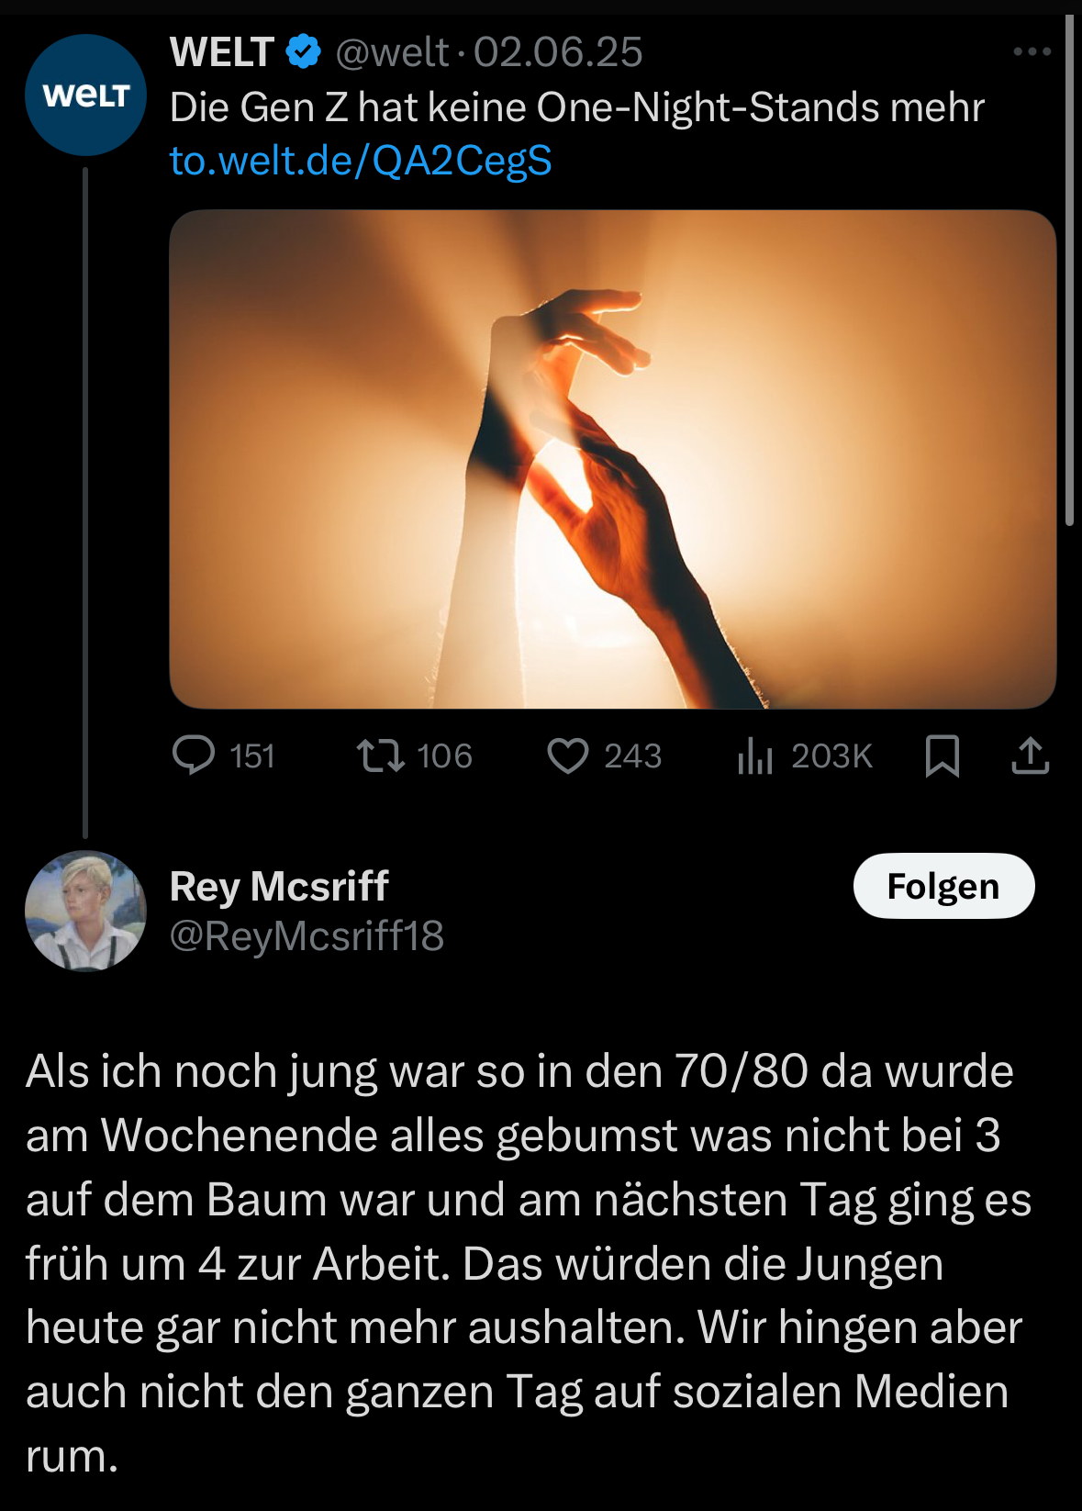The height and width of the screenshot is (1511, 1082).
Task: Open the three-dot more options menu
Action: pos(1032,51)
